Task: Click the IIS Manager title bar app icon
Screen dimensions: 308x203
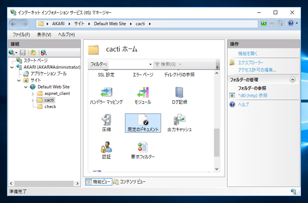Action: coord(13,12)
